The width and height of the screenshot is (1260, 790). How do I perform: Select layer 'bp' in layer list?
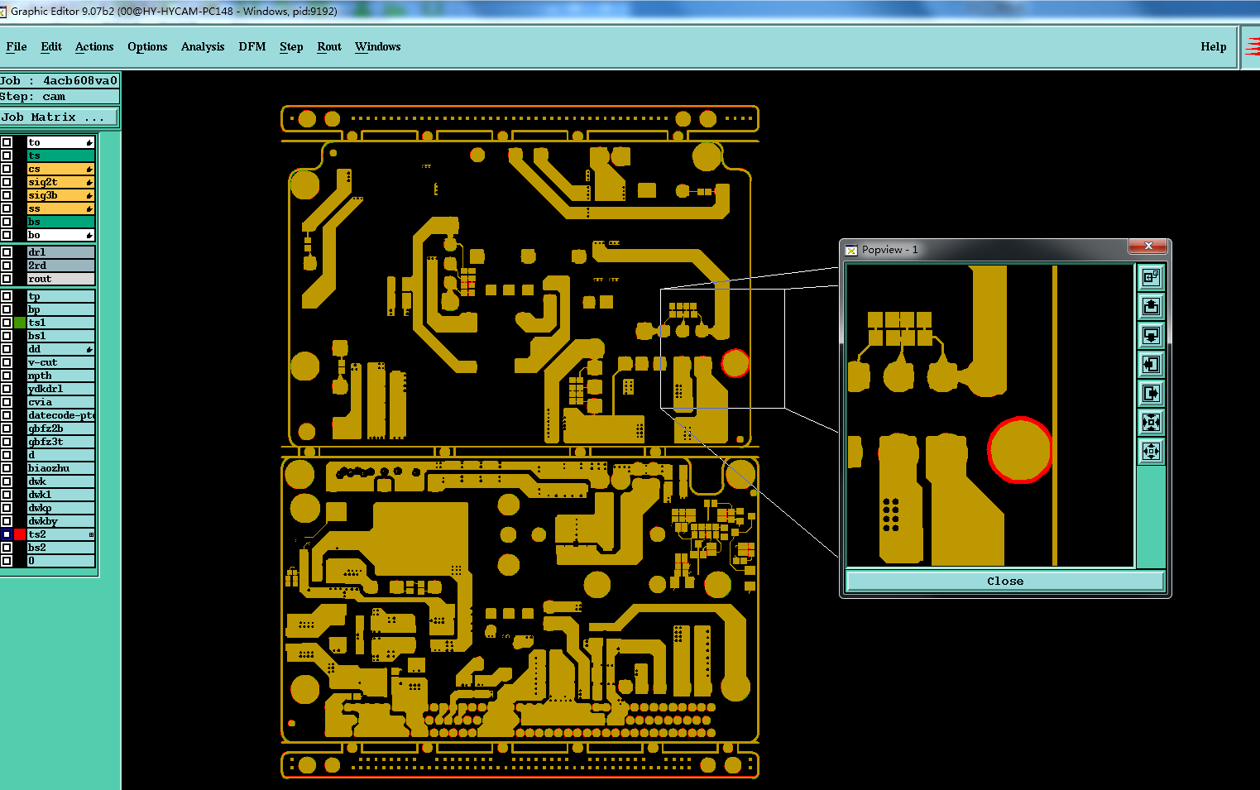pos(61,310)
